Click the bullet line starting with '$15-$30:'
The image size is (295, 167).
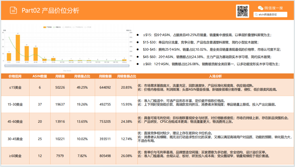point(200,42)
